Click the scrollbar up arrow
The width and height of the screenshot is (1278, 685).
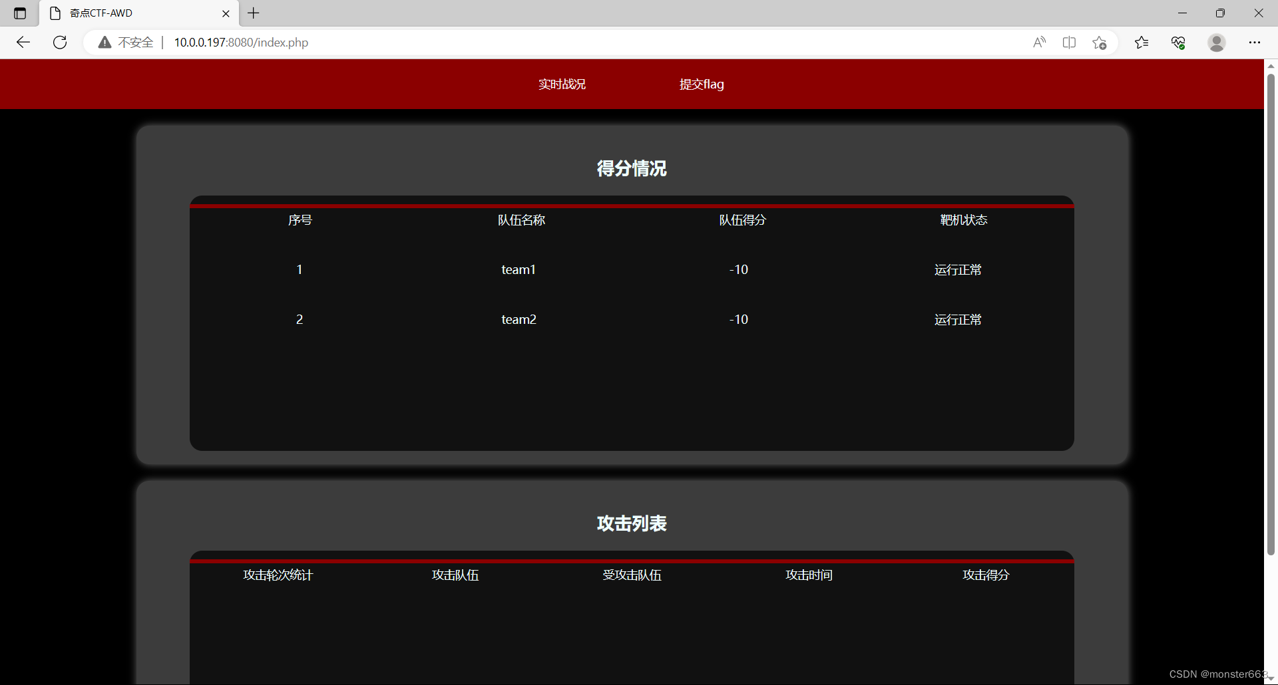point(1271,65)
